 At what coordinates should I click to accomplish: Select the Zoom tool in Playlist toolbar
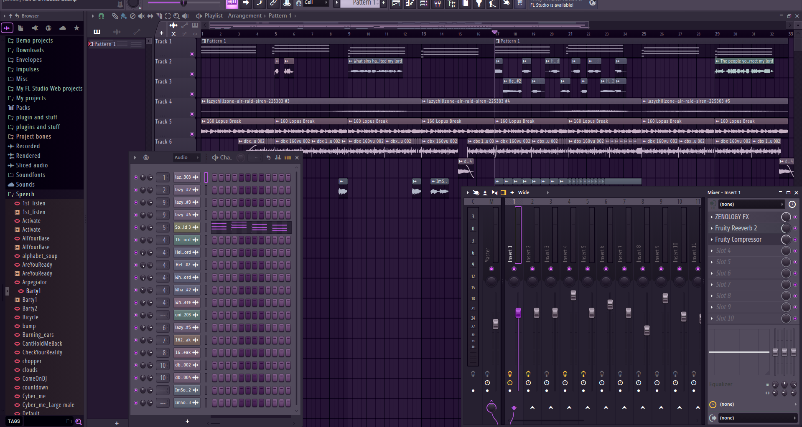pos(176,16)
